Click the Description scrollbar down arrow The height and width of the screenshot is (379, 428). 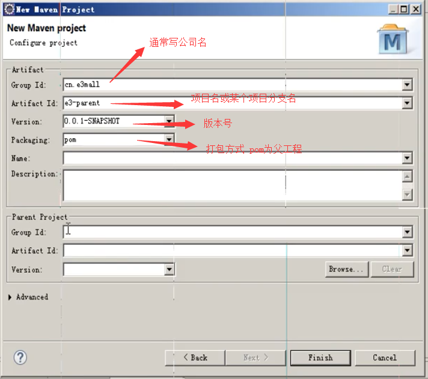[x=407, y=195]
